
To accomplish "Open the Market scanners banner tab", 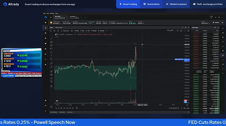I will click(x=176, y=4).
